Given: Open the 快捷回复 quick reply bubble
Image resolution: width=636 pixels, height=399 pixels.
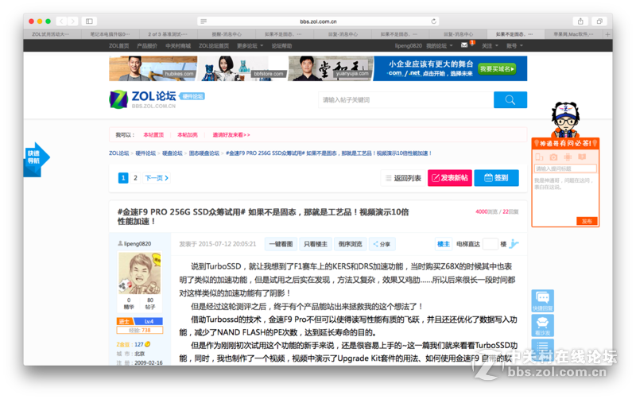Looking at the screenshot, I should tap(543, 301).
